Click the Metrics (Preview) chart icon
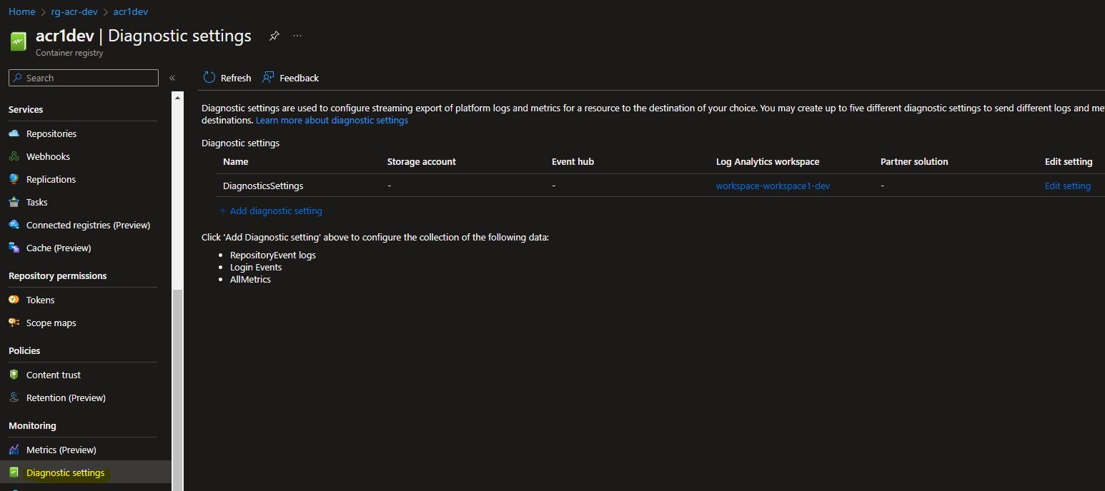 pyautogui.click(x=14, y=450)
